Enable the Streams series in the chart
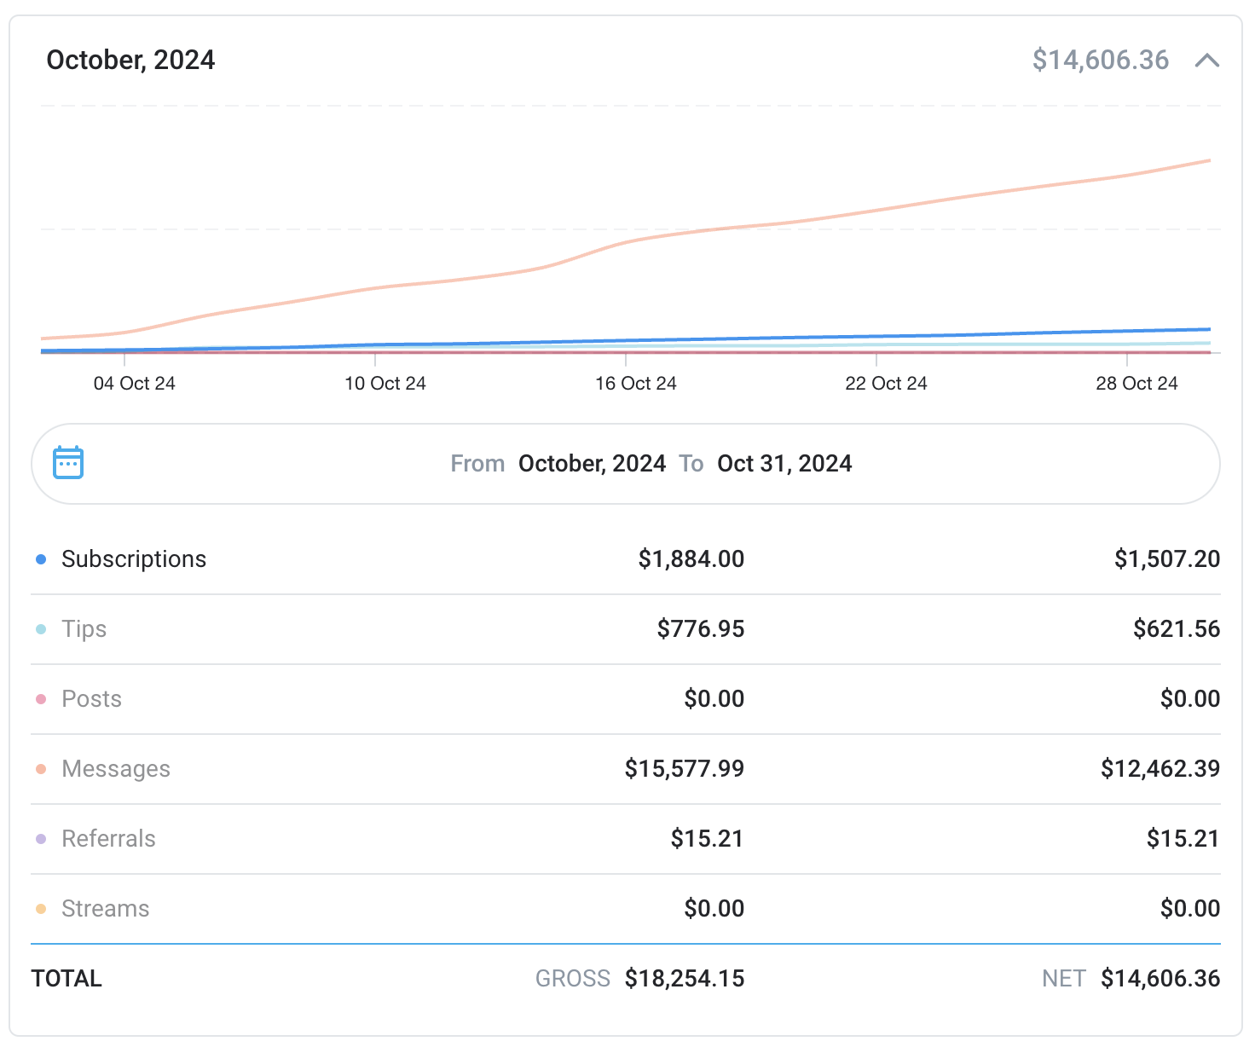This screenshot has height=1047, width=1255. coord(105,909)
